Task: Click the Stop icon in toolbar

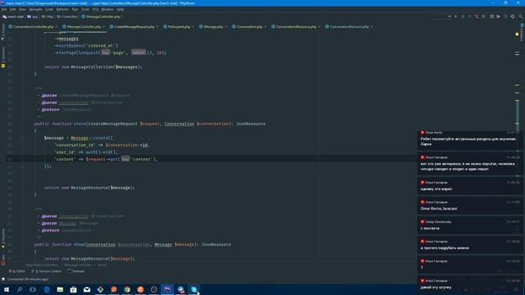Action: click(483, 16)
